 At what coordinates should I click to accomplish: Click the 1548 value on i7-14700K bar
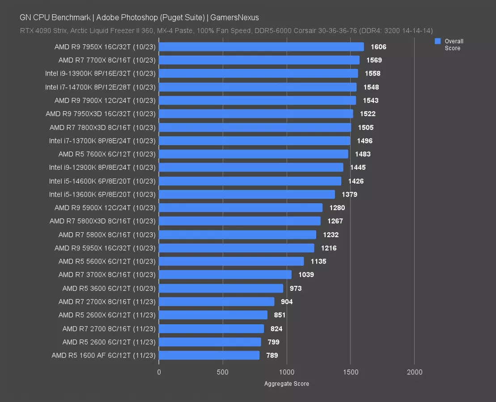(x=371, y=87)
